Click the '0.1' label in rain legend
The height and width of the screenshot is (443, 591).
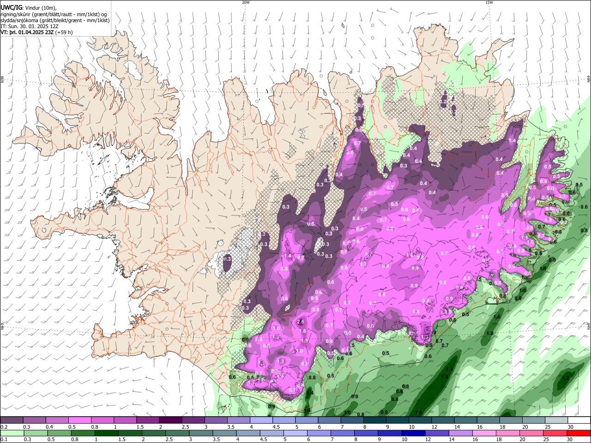tap(4, 439)
